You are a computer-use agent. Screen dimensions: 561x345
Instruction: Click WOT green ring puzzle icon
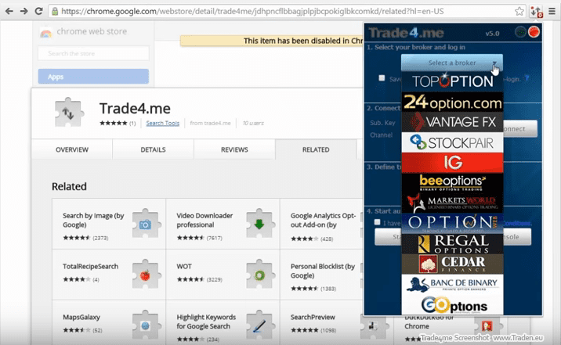pos(260,275)
